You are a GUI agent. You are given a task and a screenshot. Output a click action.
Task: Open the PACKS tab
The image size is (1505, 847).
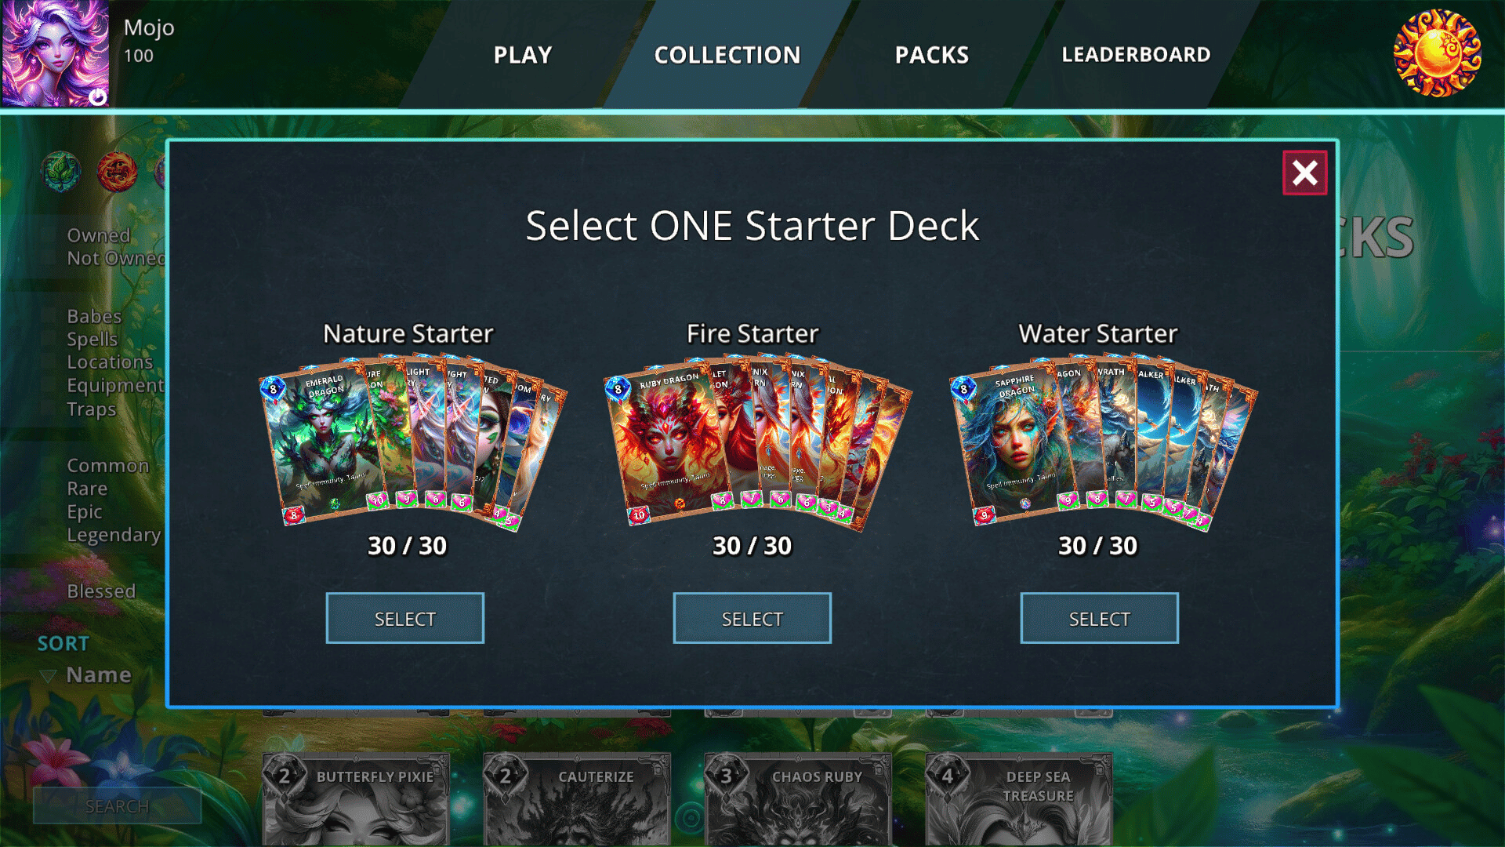[932, 55]
